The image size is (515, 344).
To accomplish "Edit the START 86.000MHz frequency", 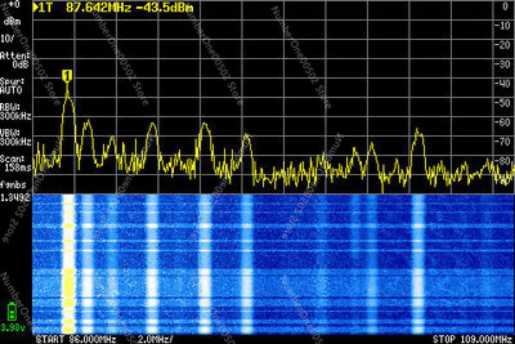I will [x=76, y=339].
